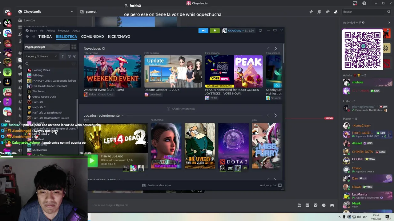This screenshot has height=221, width=394.
Task: Select The Forest in Steam library list
Action: point(39,91)
